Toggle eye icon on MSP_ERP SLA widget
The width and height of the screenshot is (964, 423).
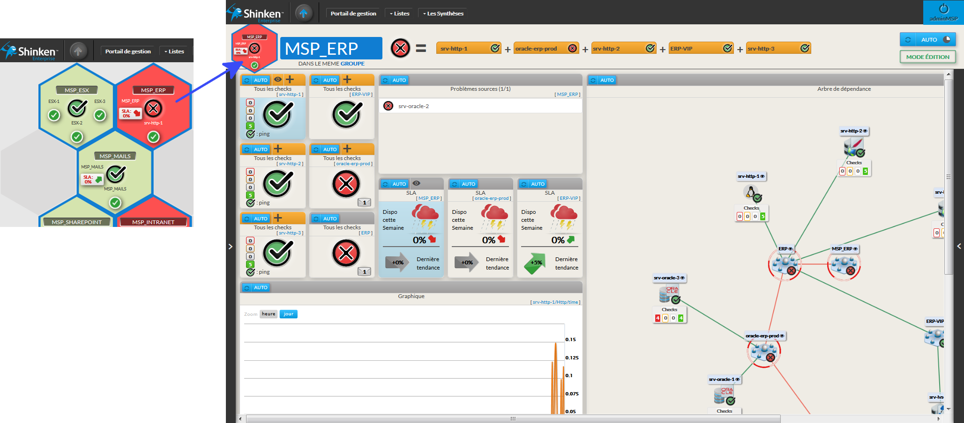coord(416,183)
